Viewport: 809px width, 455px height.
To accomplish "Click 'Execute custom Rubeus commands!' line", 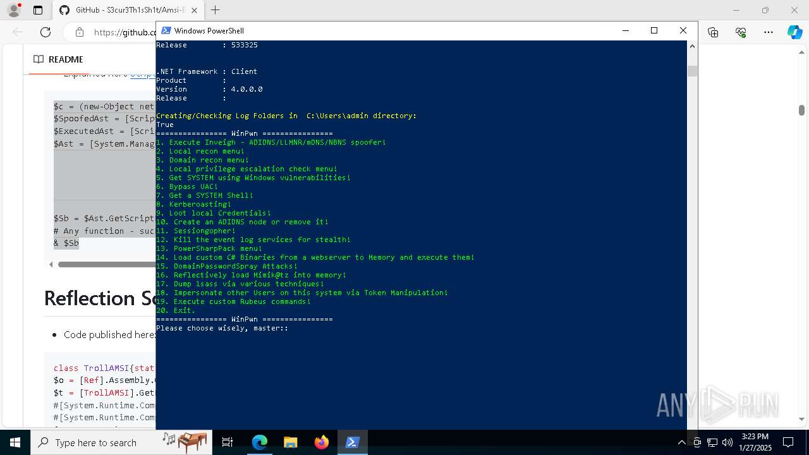I will pos(234,301).
